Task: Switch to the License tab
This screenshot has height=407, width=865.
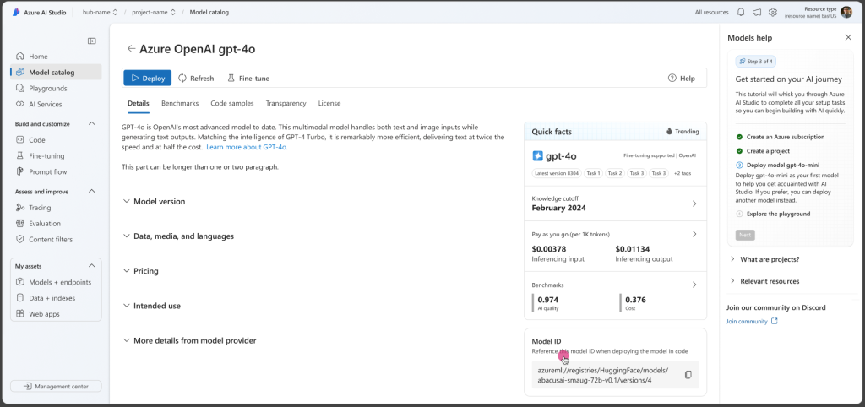Action: tap(329, 103)
